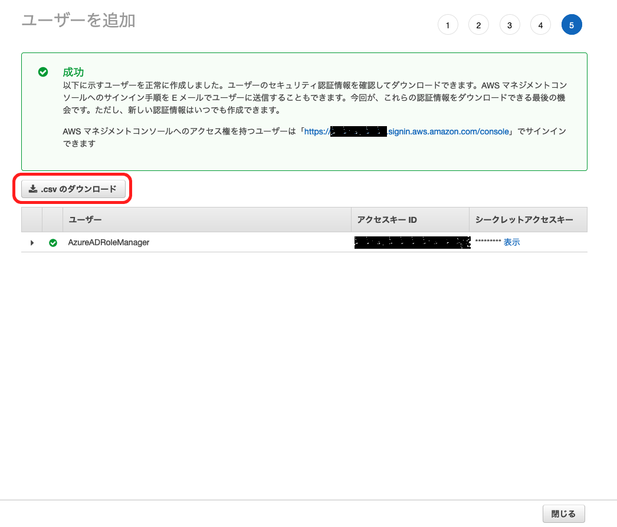
Task: Click the 閉じる close button
Action: click(563, 513)
